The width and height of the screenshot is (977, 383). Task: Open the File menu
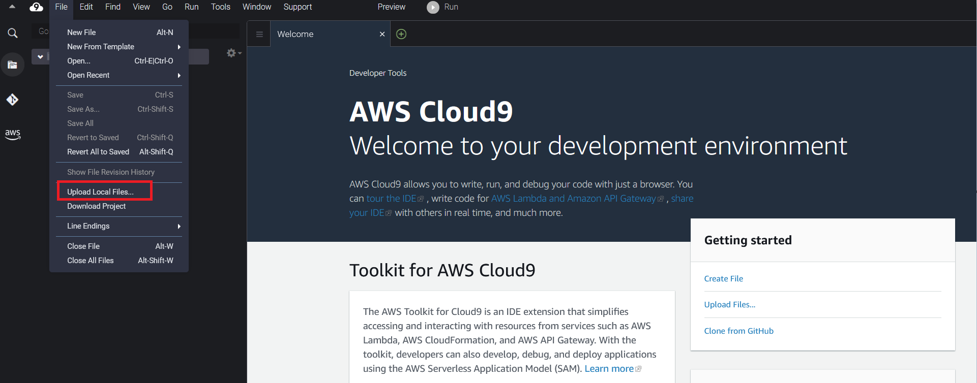pos(61,7)
